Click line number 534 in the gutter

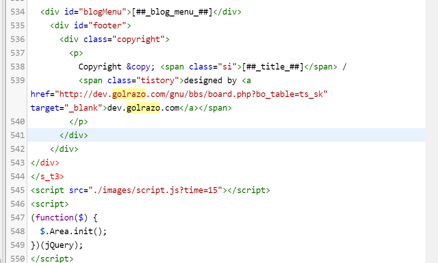tap(17, 12)
